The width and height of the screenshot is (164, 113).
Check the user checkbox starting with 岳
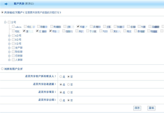point(128,26)
